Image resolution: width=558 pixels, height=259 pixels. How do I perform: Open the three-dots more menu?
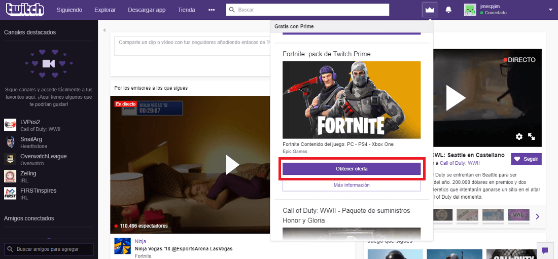212,10
